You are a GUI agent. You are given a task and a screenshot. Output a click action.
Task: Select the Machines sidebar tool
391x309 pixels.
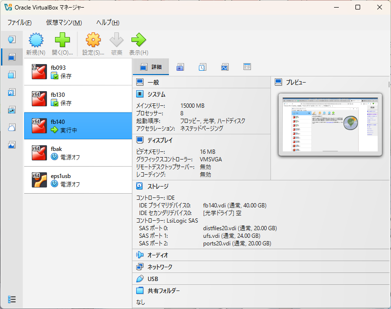point(12,57)
